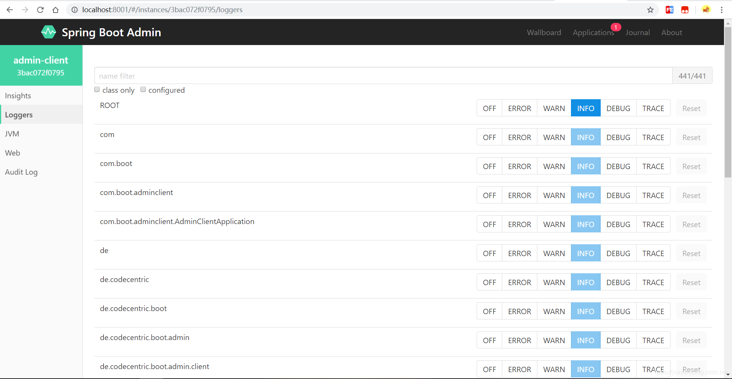Reset the com.boot logger level
The width and height of the screenshot is (732, 379).
pos(691,166)
